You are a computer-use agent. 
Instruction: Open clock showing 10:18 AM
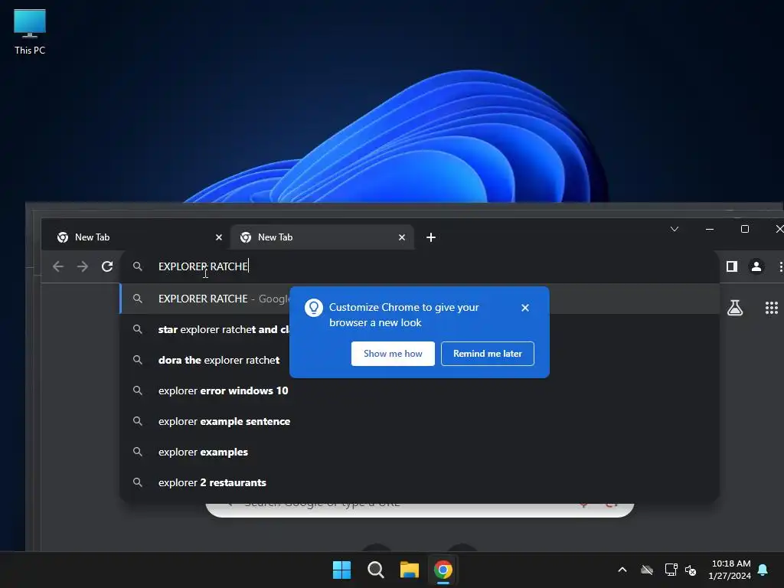point(730,570)
